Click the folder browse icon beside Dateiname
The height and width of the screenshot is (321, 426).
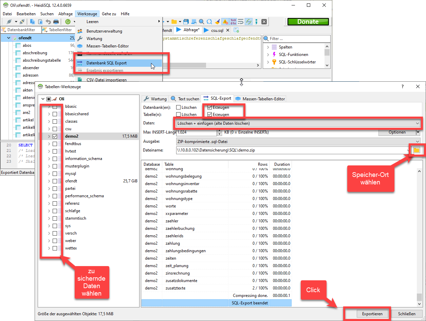coord(416,150)
